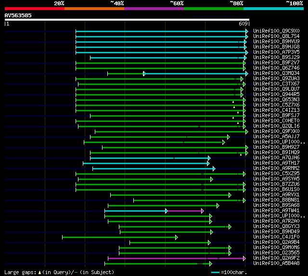Select the UniRef100_Q9M0M6 label

(276, 248)
